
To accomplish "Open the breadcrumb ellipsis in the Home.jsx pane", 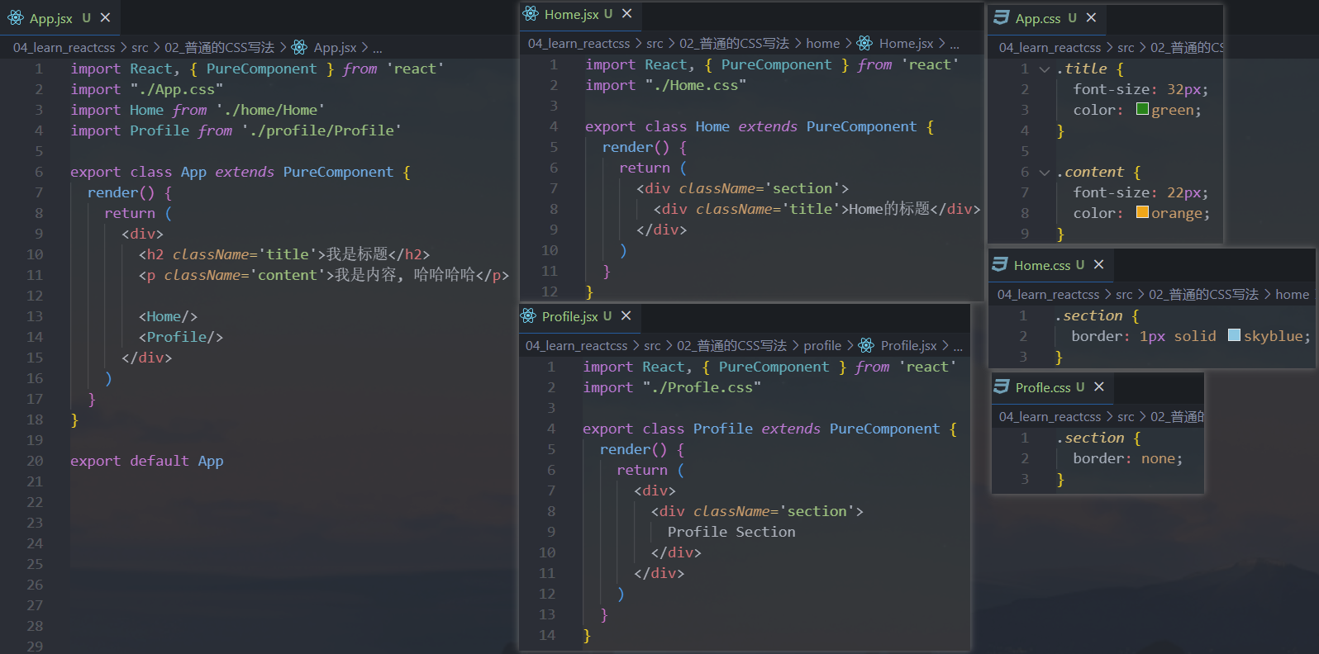I will (955, 44).
